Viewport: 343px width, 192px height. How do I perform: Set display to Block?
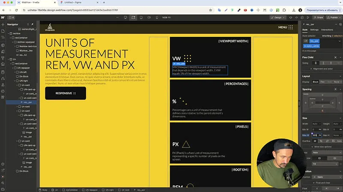pyautogui.click(x=316, y=82)
